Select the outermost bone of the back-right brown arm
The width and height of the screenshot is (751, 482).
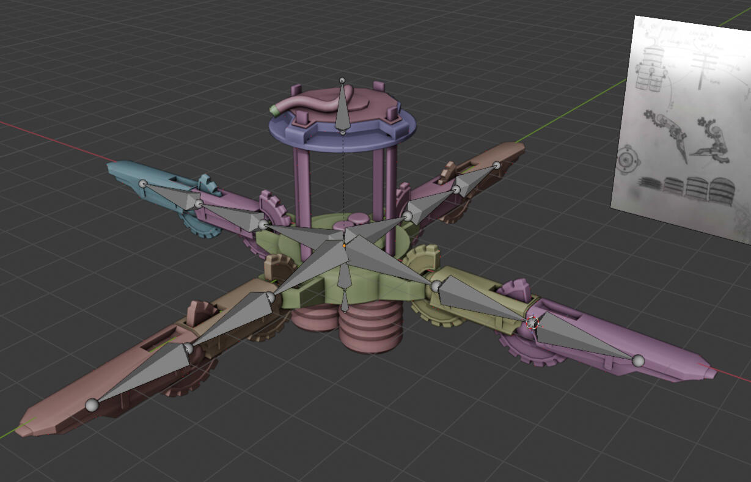click(476, 178)
